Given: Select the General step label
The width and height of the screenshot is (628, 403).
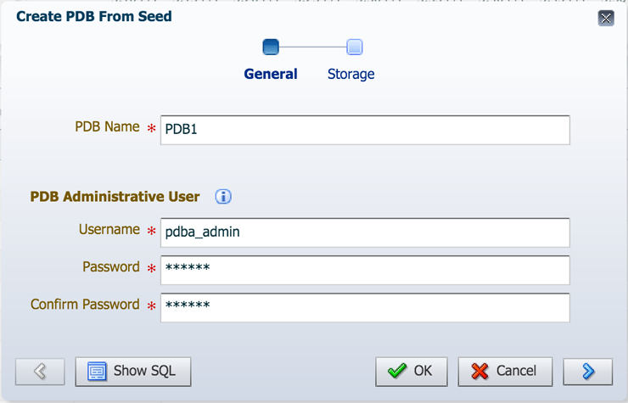Looking at the screenshot, I should (271, 74).
